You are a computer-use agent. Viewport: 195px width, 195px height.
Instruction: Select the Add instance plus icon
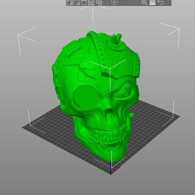(x=114, y=2)
